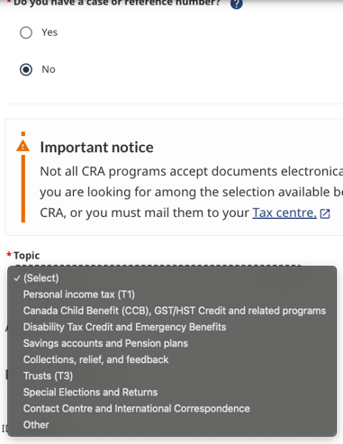Click the Yes option label
The height and width of the screenshot is (444, 343).
[x=50, y=32]
